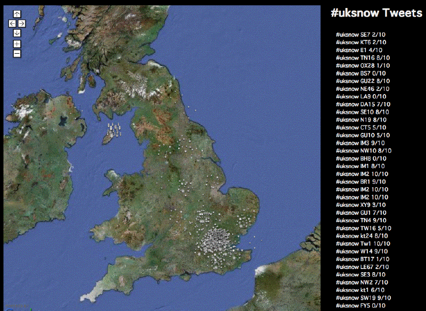Select tweet '#uksnow N19 8/10'

pos(361,120)
